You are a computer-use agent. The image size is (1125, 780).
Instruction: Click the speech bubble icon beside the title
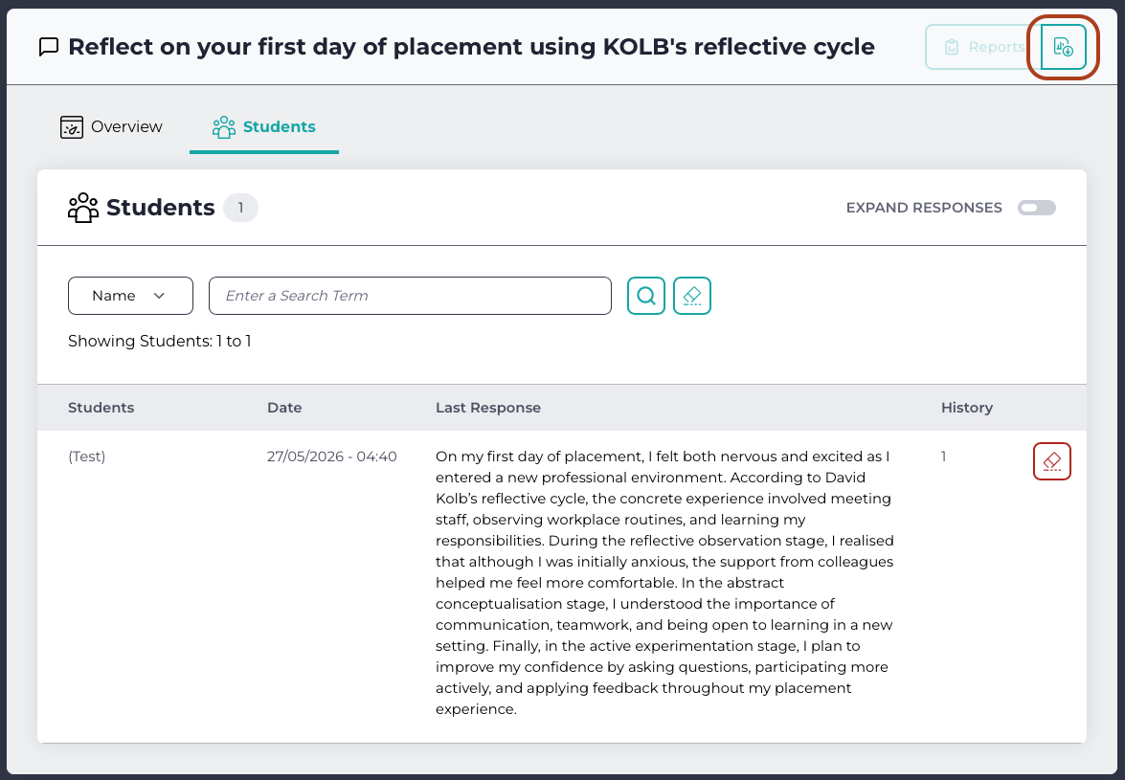tap(48, 47)
